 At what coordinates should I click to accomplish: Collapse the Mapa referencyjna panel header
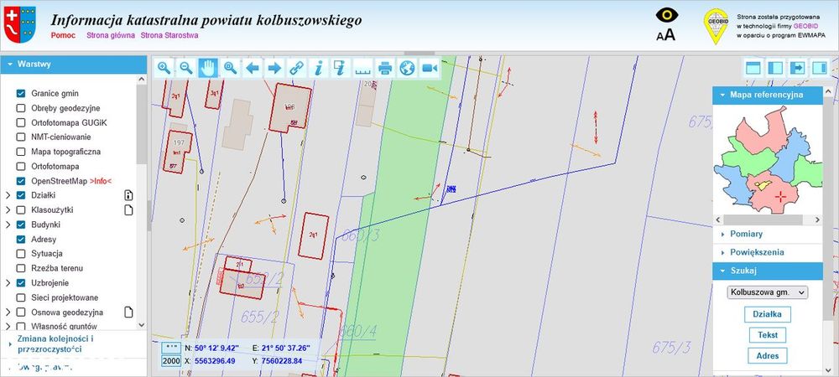tap(768, 95)
